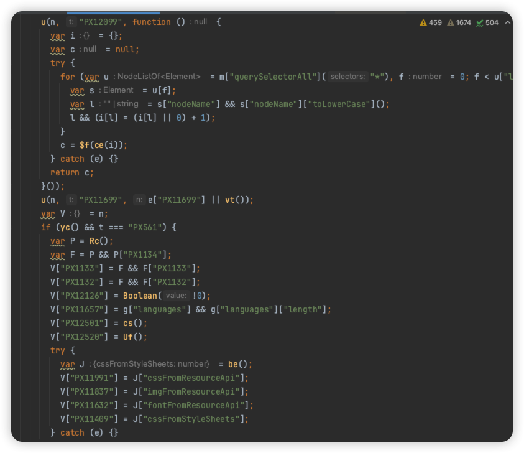Click the 't:' hint before "PX12099"
This screenshot has height=453, width=524.
click(x=71, y=22)
